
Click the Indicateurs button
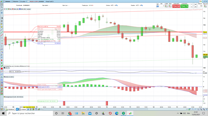[10, 109]
